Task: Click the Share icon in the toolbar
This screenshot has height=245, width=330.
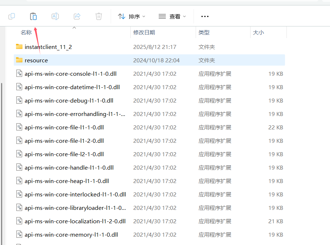Action: (77, 16)
